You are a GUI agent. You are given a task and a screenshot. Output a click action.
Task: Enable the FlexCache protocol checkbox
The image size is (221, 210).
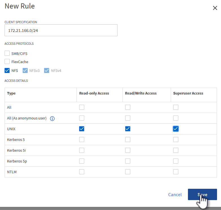(7, 62)
